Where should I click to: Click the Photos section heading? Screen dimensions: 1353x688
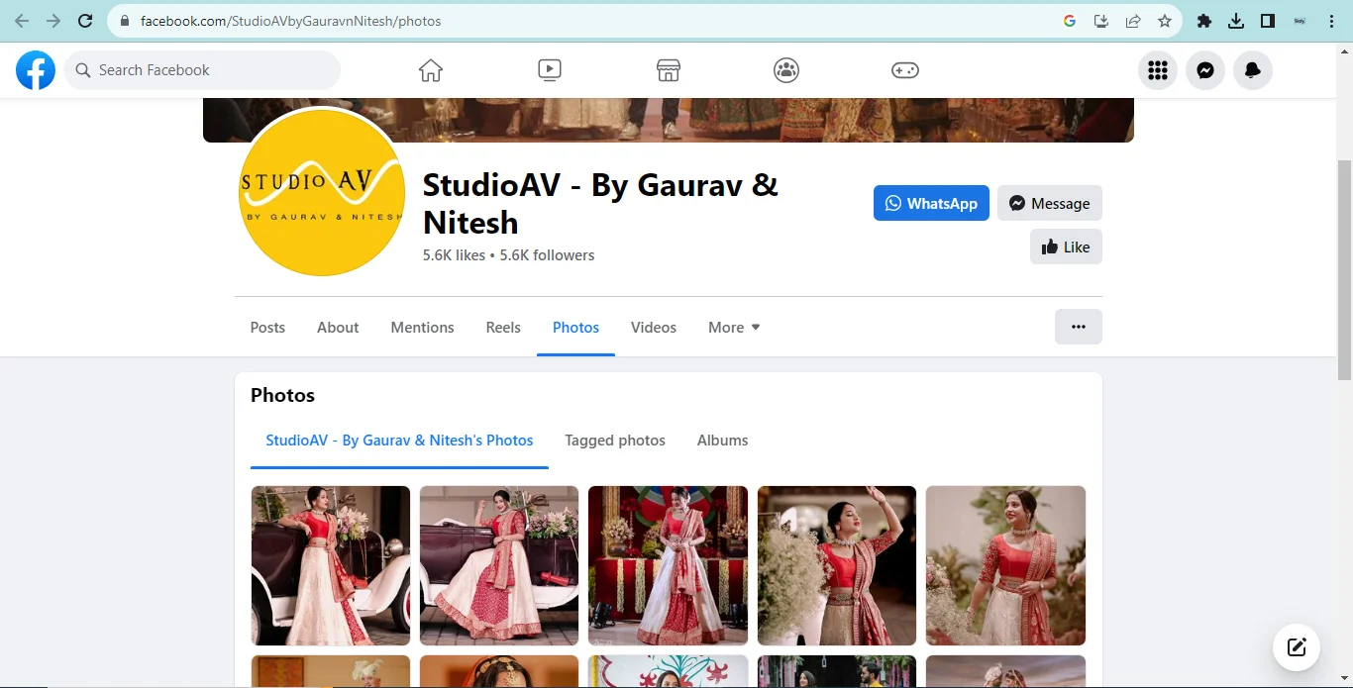pos(282,395)
